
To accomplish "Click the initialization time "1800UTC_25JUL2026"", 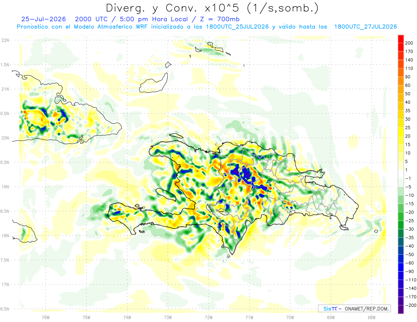I will (237, 27).
